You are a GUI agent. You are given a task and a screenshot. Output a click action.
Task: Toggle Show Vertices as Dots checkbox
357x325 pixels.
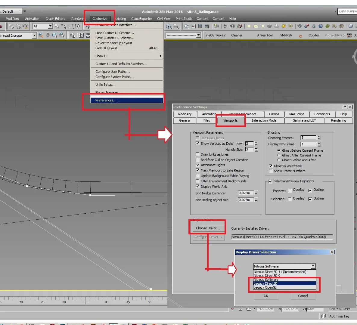[197, 143]
